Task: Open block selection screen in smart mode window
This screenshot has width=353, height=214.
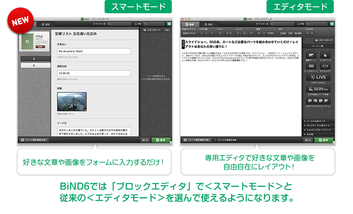Action: tap(34, 140)
